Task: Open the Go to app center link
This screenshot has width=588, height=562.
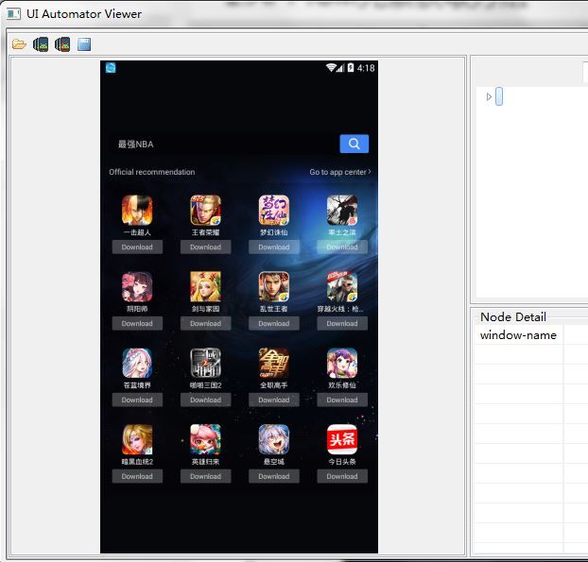Action: point(340,172)
